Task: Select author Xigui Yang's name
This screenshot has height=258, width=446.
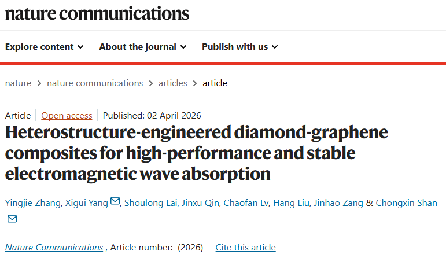Action: 86,202
